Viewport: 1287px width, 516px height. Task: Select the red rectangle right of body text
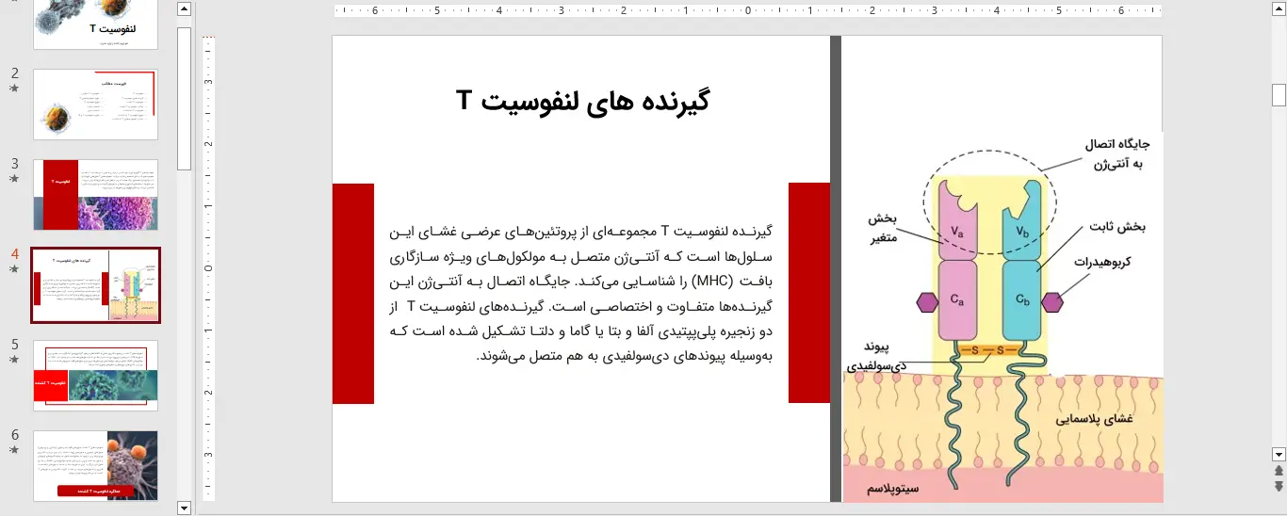[x=809, y=294]
